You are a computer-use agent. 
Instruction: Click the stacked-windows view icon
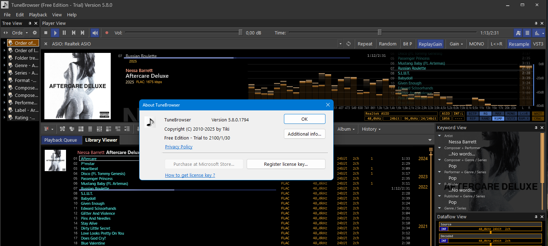(x=71, y=129)
